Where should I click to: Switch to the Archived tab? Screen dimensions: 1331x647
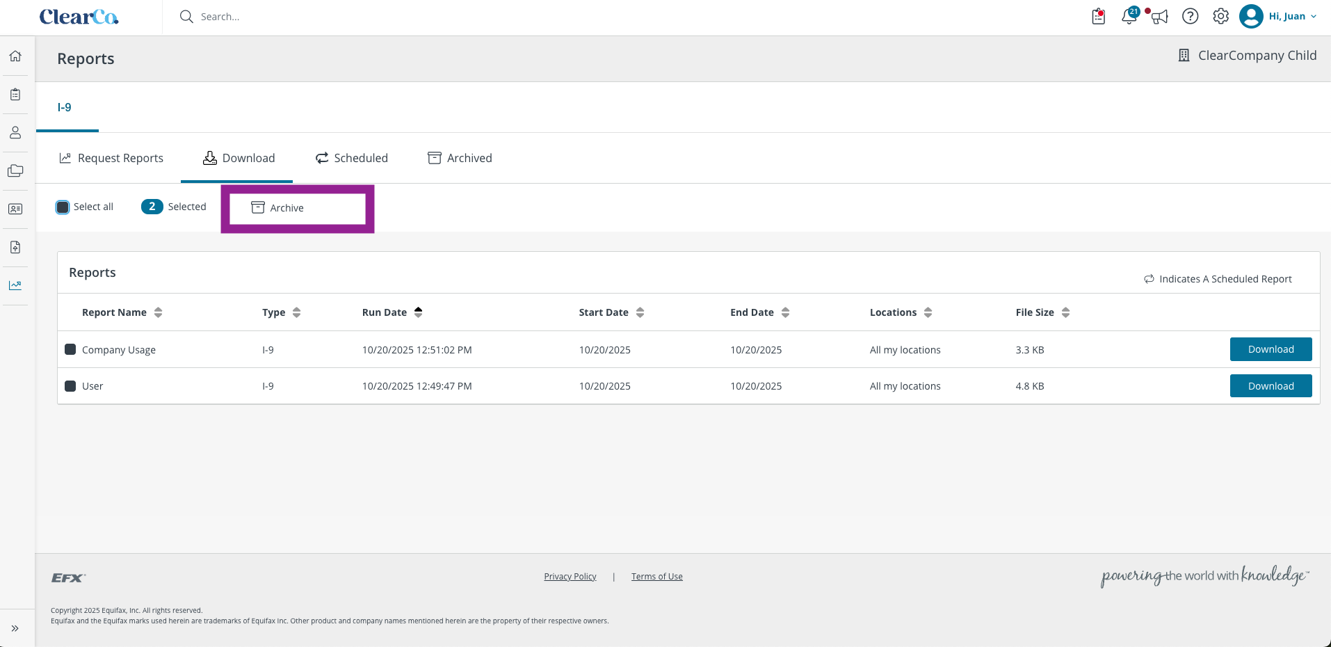460,158
